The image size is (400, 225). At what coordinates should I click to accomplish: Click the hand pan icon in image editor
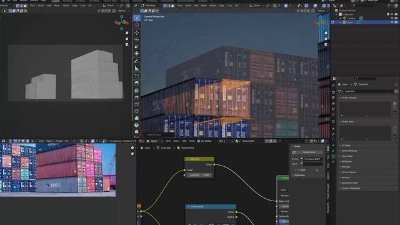(x=132, y=153)
